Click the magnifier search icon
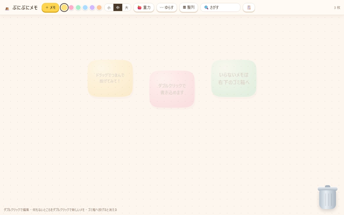344x215 pixels. tap(206, 8)
